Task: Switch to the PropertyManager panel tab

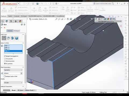Action: point(7,21)
